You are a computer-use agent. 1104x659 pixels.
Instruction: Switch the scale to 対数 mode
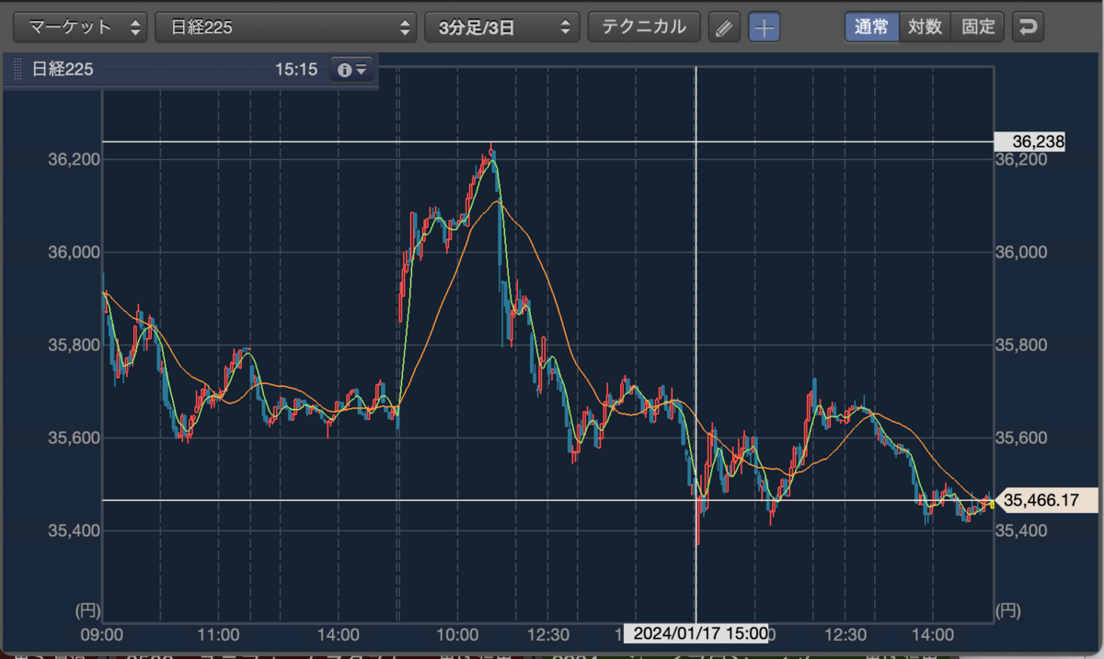tap(925, 27)
